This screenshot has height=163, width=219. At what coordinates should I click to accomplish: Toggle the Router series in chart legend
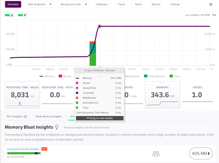tap(65, 76)
